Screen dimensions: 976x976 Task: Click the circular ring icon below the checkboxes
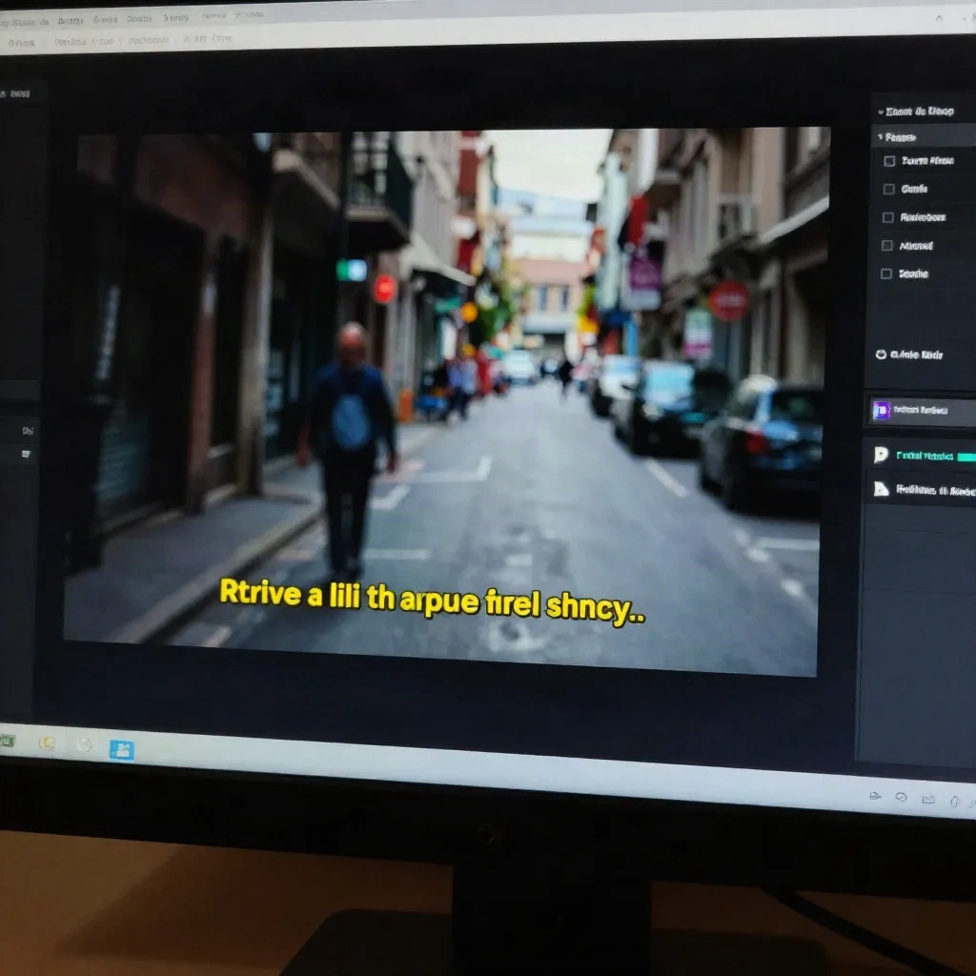click(881, 355)
